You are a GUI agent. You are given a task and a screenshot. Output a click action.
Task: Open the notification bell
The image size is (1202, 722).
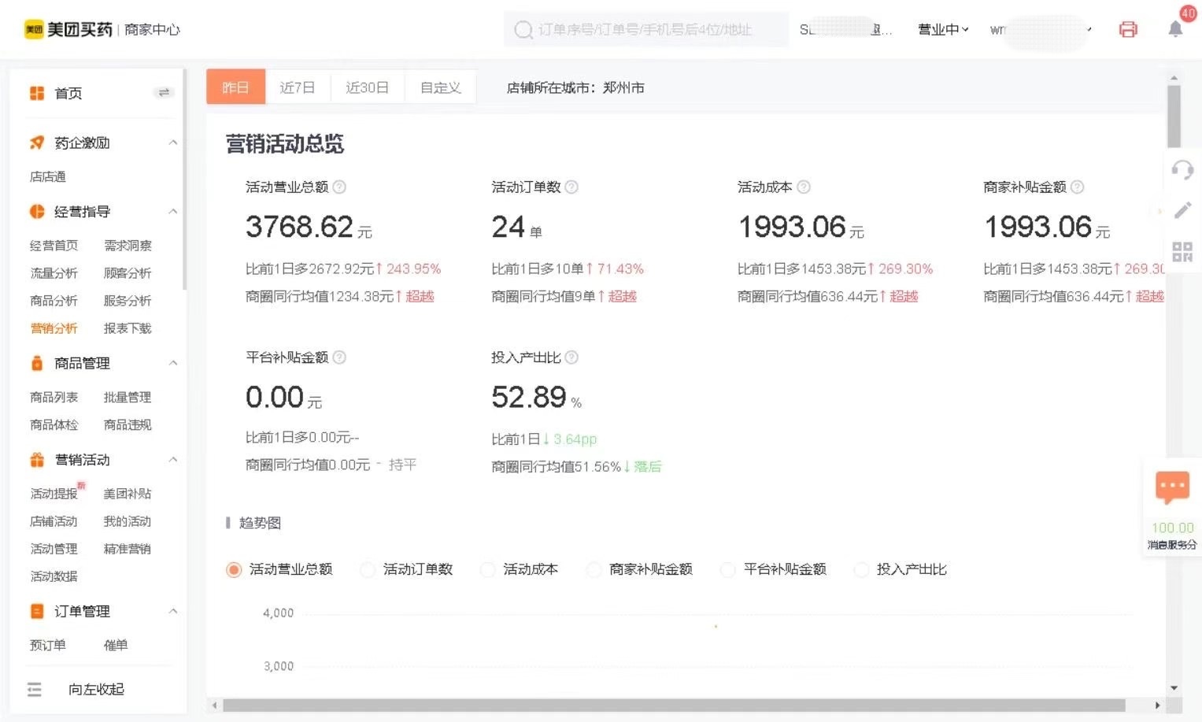[1175, 30]
